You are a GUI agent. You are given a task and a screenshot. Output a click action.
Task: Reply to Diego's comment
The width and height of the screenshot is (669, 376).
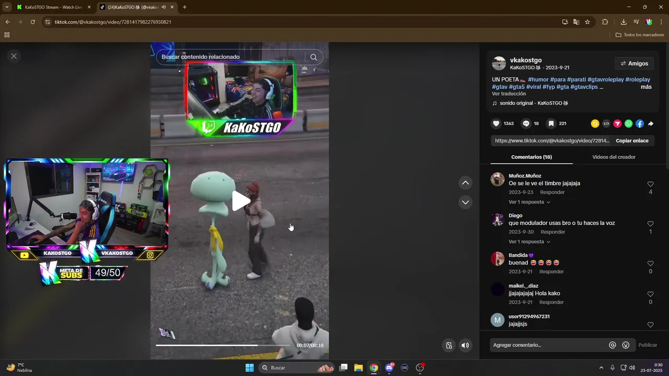[x=553, y=232]
